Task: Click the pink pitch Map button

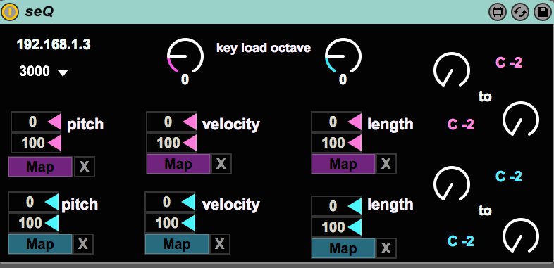Action: [x=40, y=167]
